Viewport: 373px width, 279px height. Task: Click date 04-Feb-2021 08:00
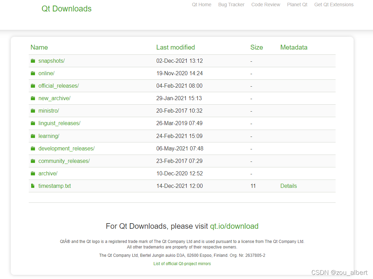pos(179,86)
